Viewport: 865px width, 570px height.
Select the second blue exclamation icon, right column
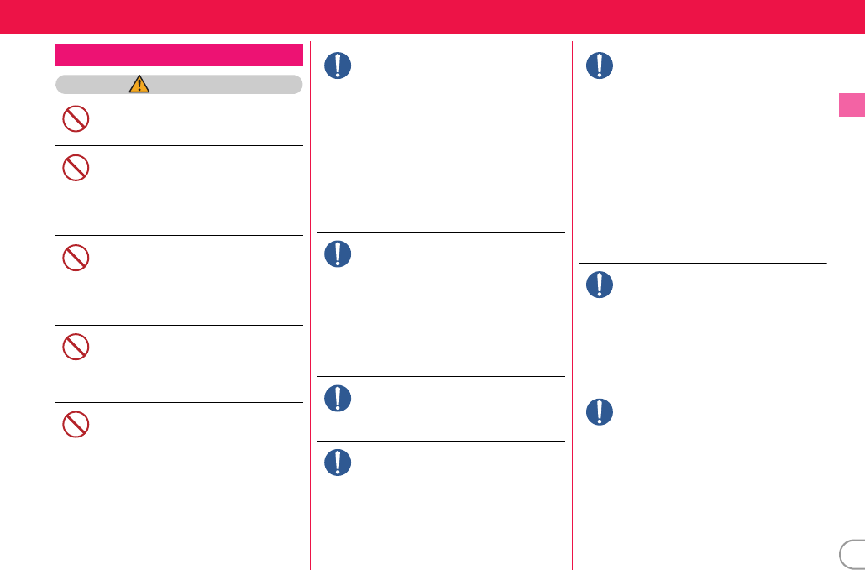point(600,285)
